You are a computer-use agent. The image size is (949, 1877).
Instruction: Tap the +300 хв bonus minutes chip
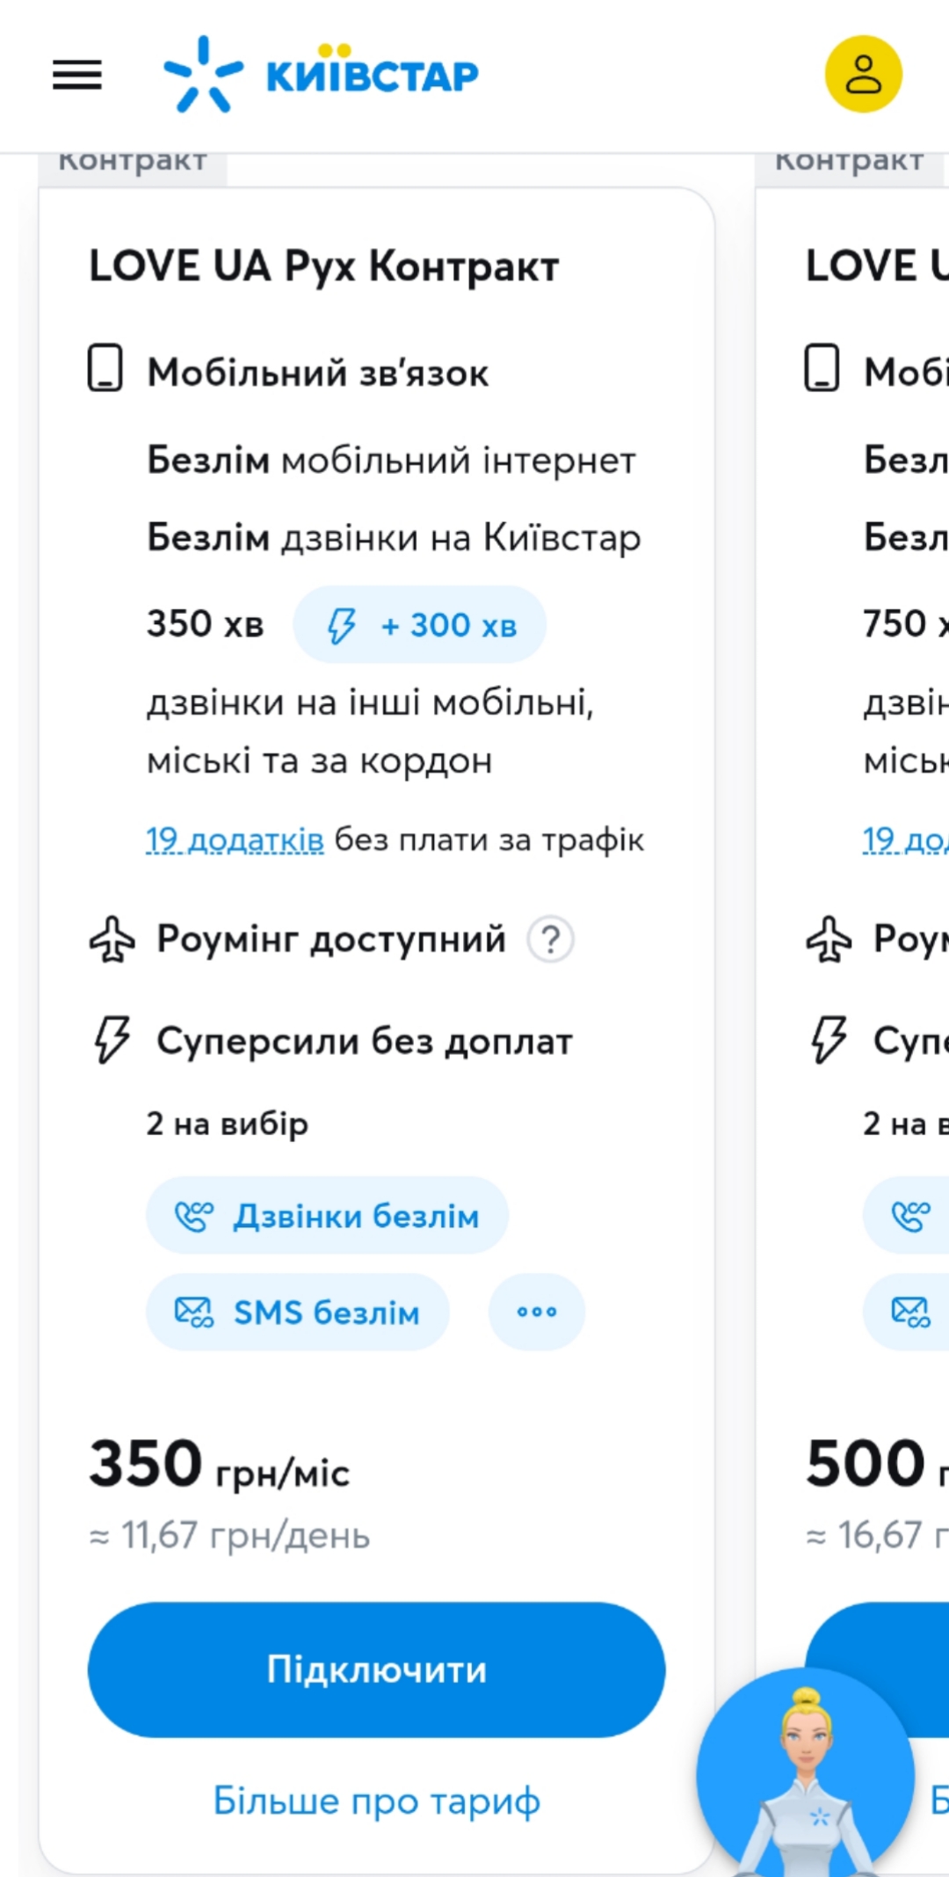click(x=420, y=625)
